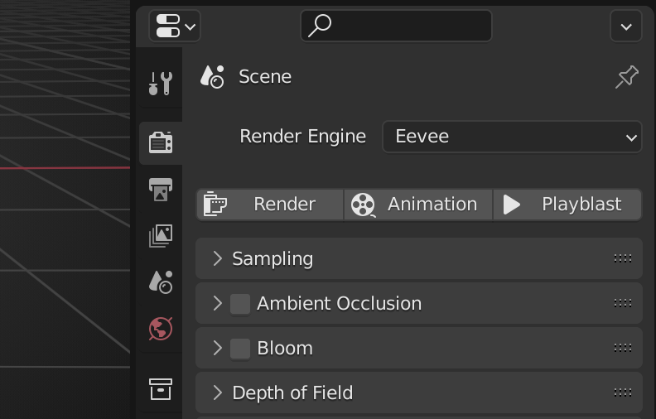Open the Render Engine Eevee dropdown
The height and width of the screenshot is (419, 656).
(x=512, y=137)
